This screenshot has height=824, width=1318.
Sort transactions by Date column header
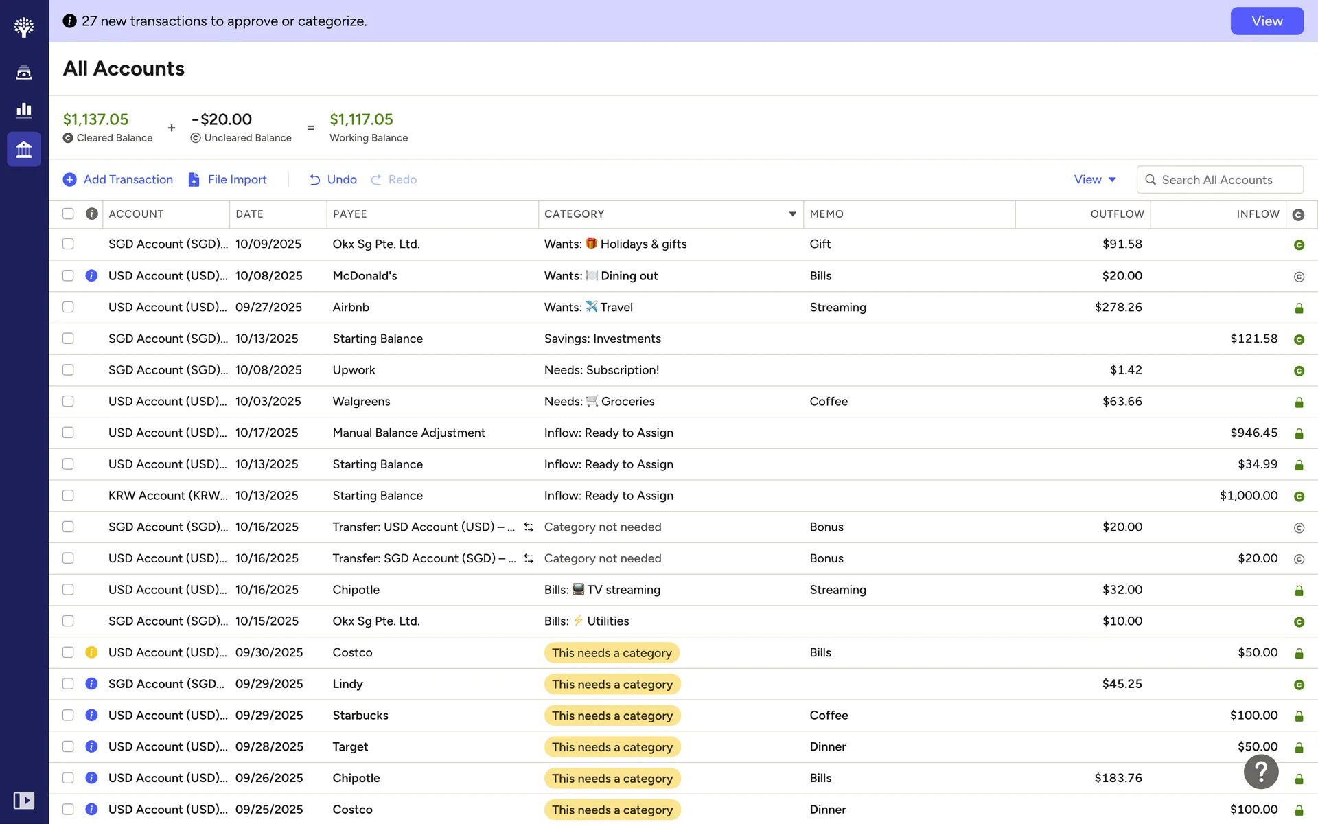(x=250, y=214)
